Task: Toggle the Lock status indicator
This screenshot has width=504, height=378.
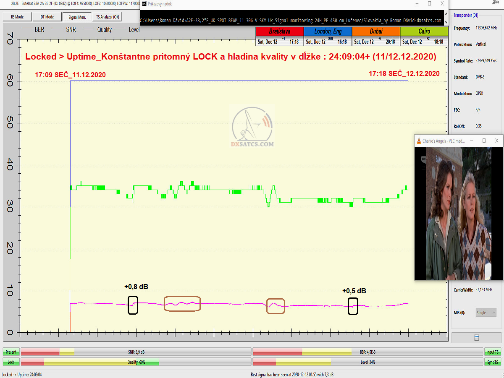Action: [x=11, y=362]
